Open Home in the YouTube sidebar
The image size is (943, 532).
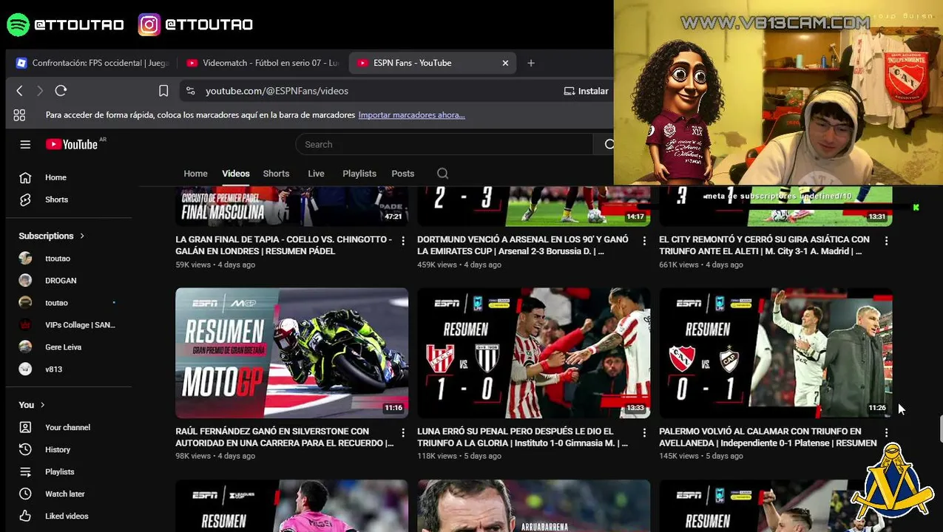(55, 177)
